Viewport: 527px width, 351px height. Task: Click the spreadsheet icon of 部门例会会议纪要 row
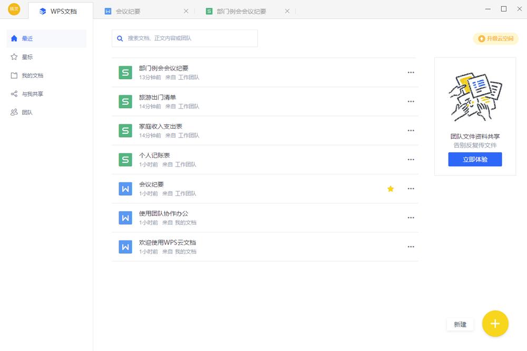pyautogui.click(x=125, y=73)
